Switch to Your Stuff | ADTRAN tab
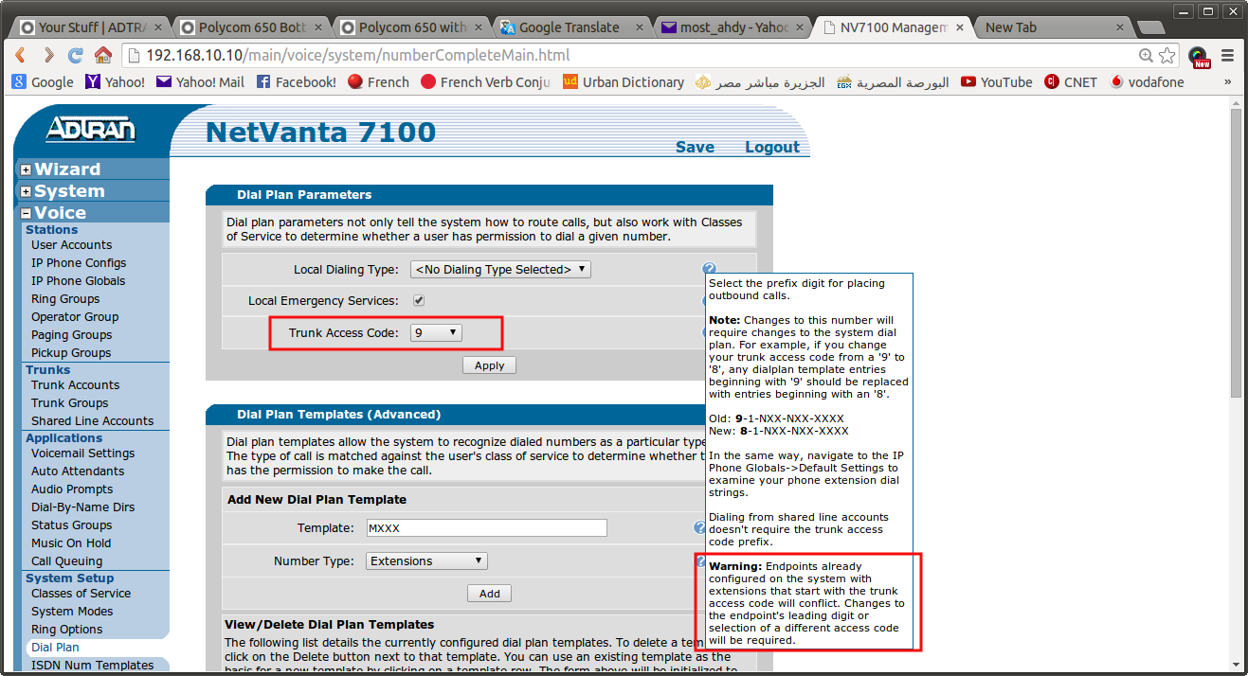 coord(90,27)
